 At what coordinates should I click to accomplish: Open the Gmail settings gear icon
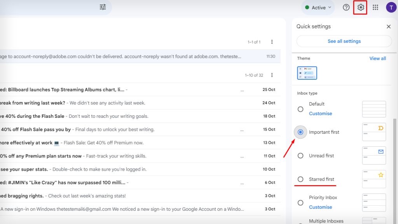pyautogui.click(x=360, y=7)
